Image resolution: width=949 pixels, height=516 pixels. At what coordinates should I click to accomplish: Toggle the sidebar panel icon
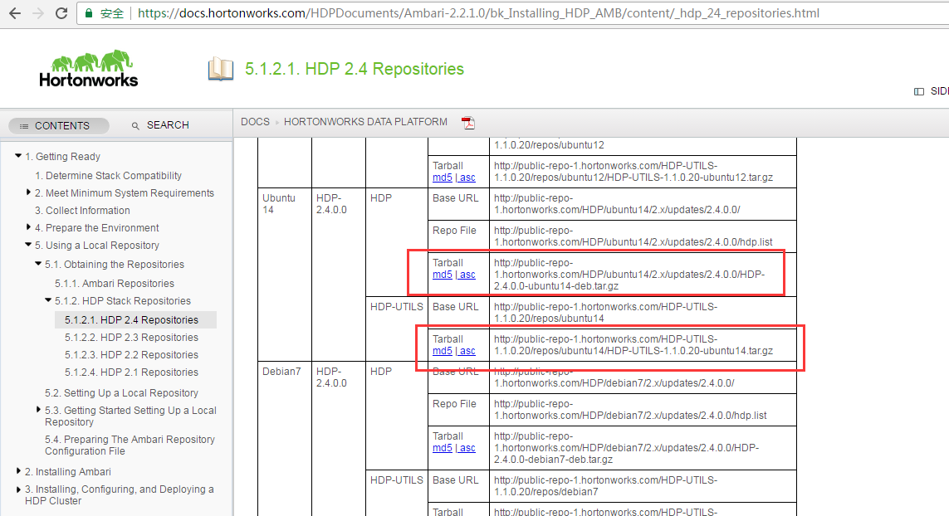[919, 91]
